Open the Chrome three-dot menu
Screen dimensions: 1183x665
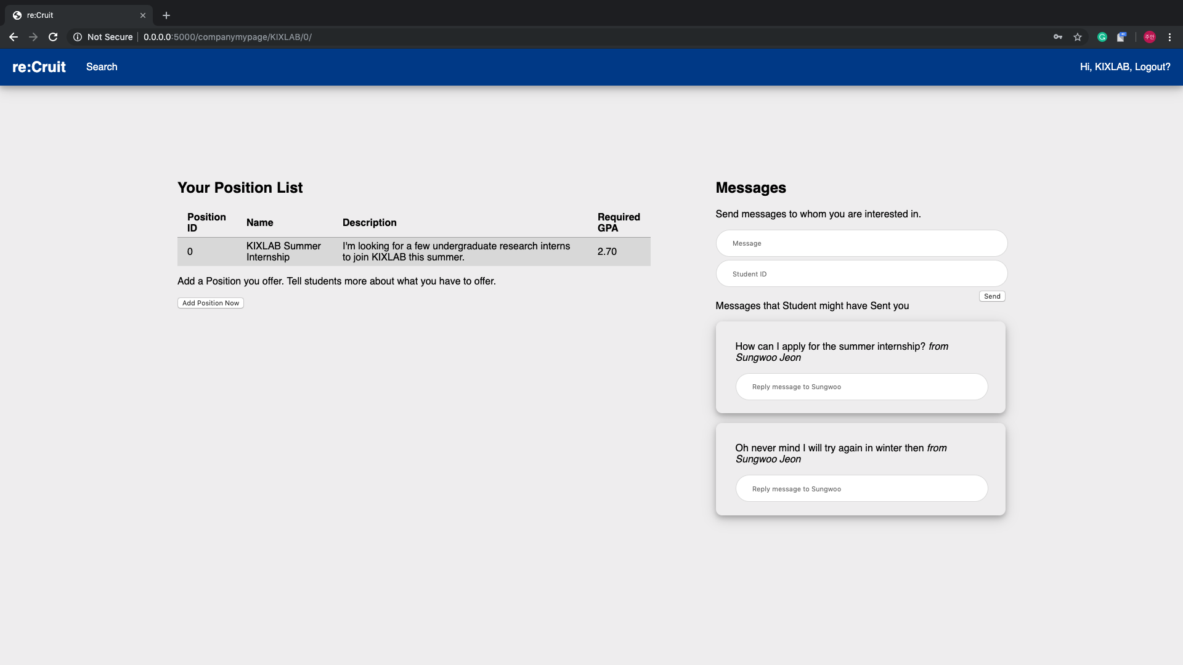tap(1169, 37)
